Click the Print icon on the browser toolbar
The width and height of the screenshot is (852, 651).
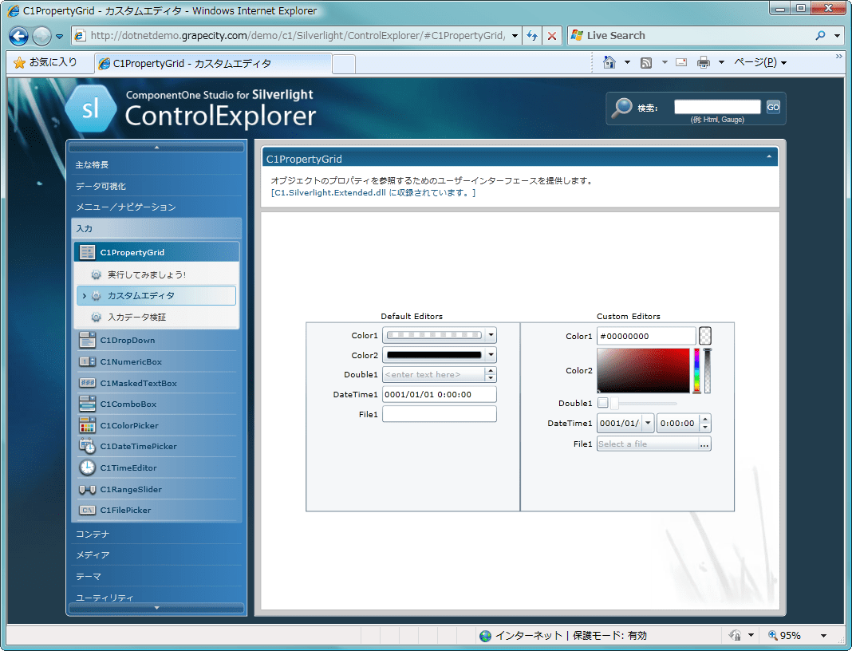(x=706, y=61)
